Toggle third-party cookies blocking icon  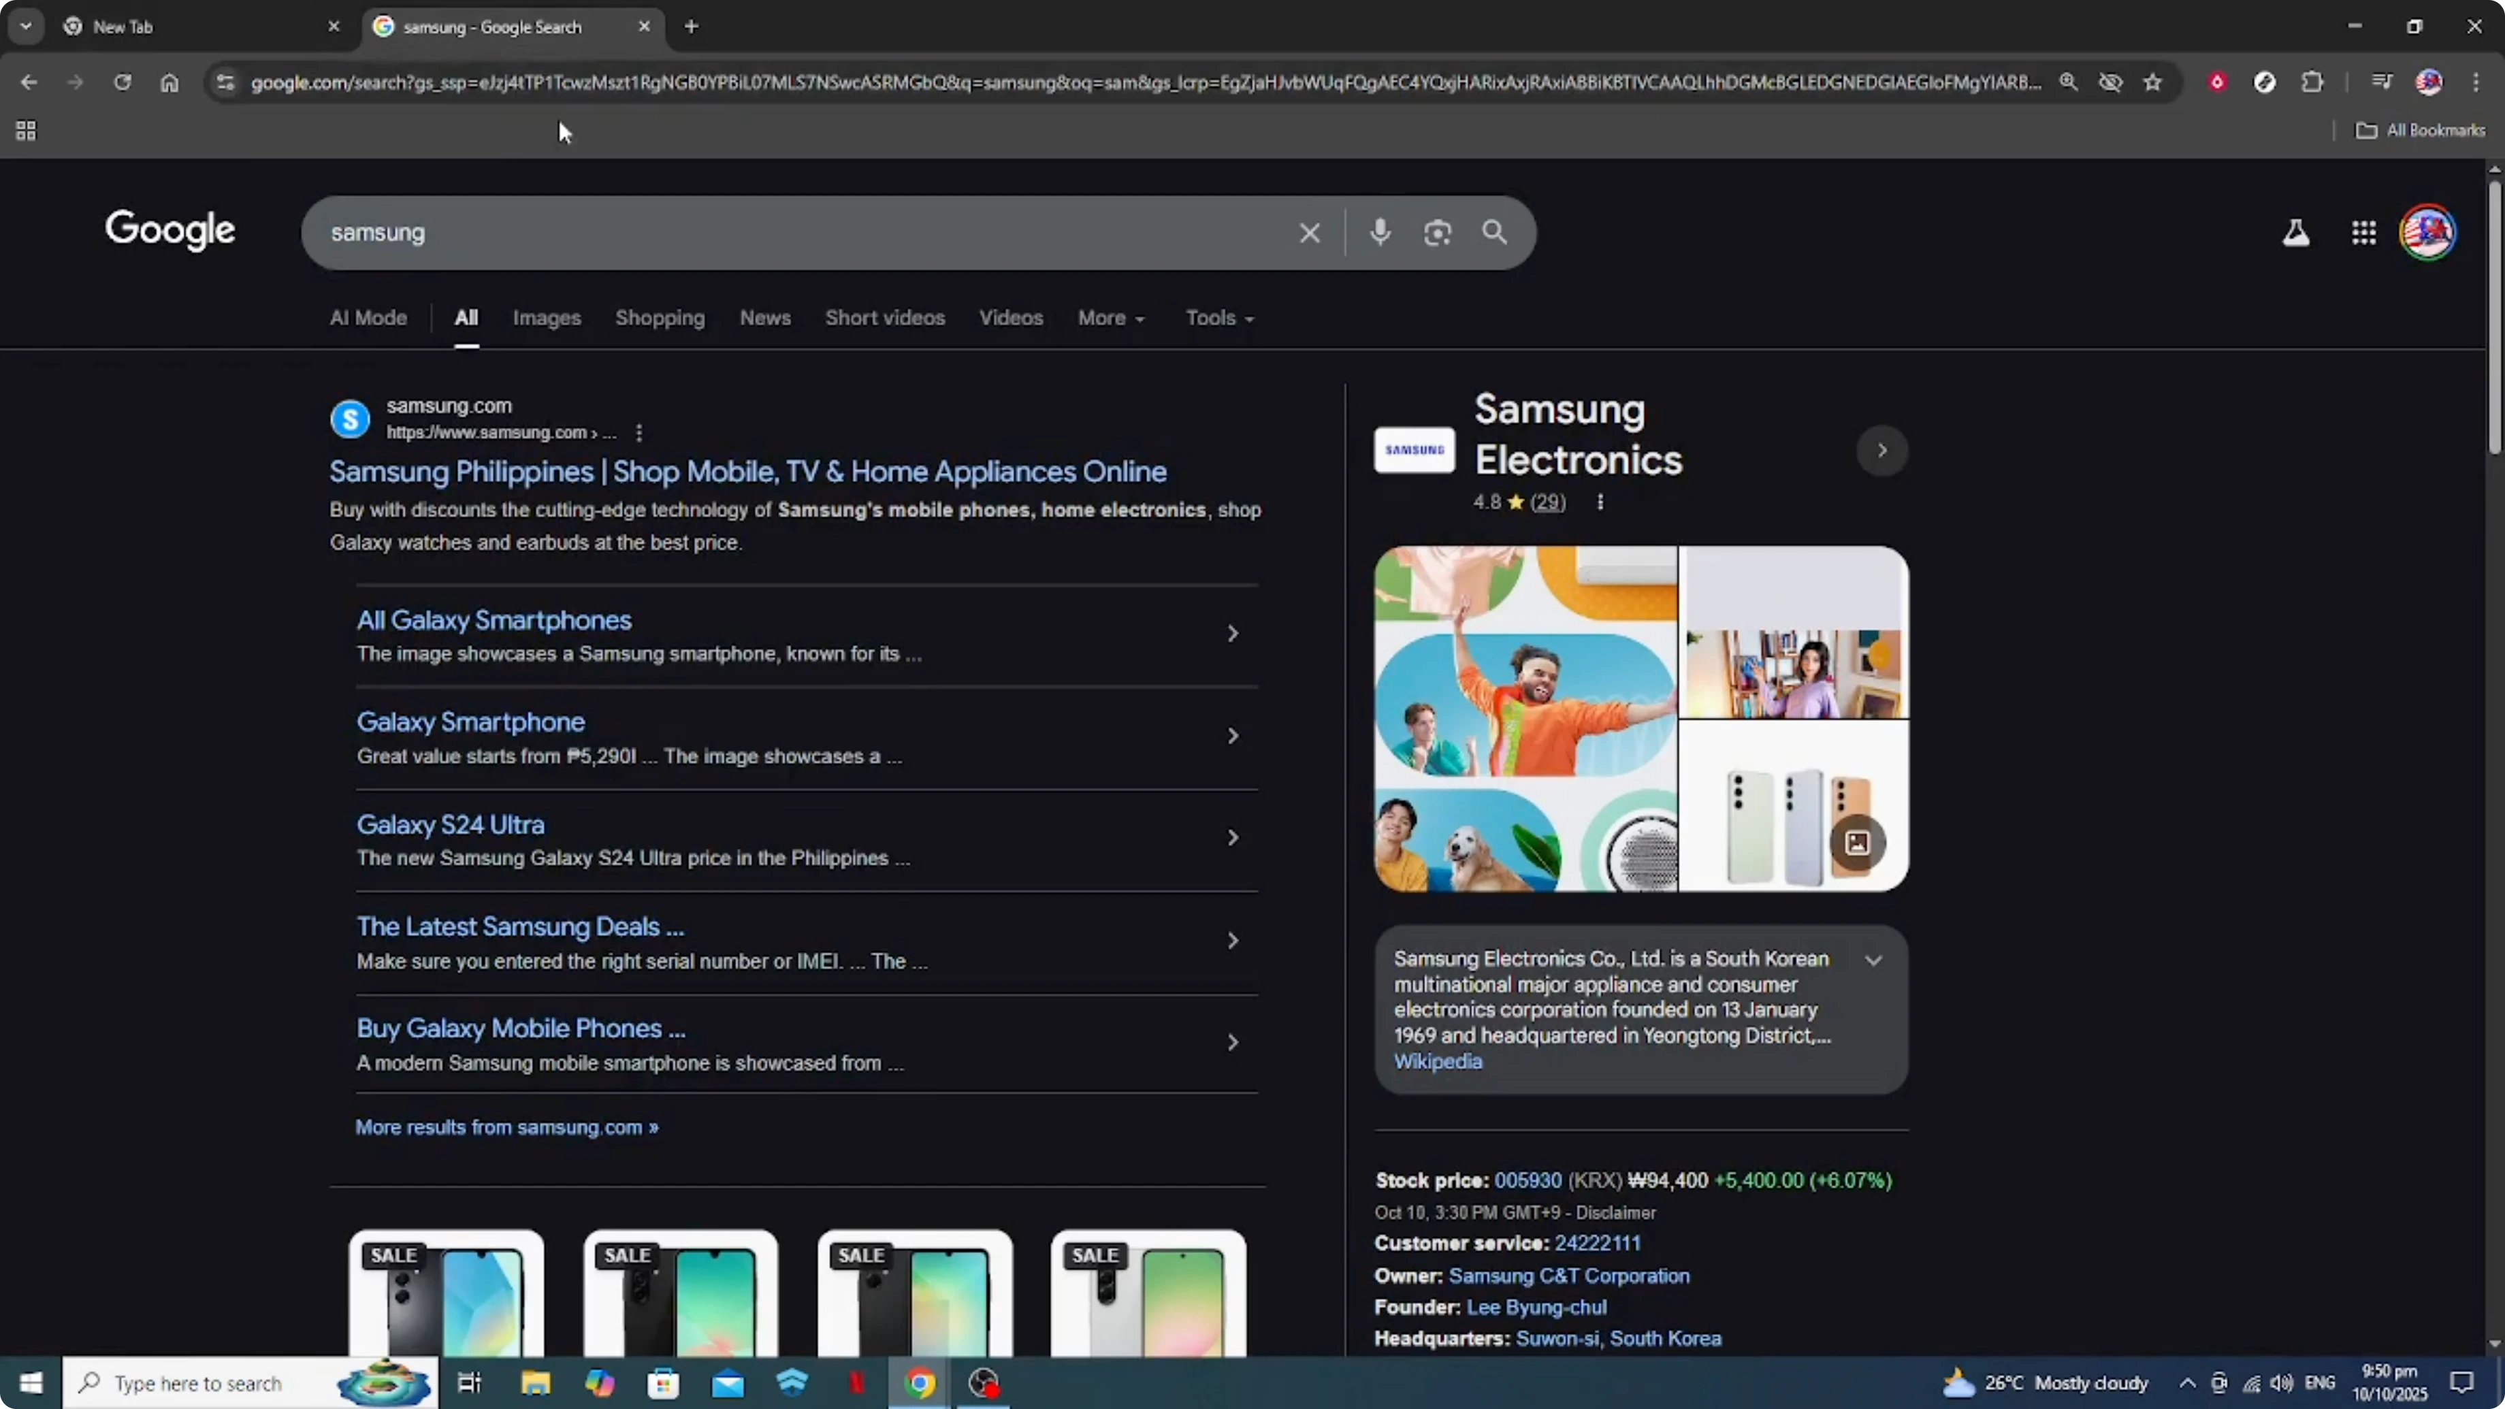(2110, 82)
